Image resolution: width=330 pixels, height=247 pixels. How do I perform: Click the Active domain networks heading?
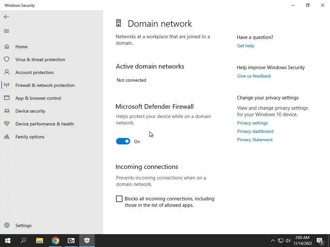pyautogui.click(x=150, y=66)
